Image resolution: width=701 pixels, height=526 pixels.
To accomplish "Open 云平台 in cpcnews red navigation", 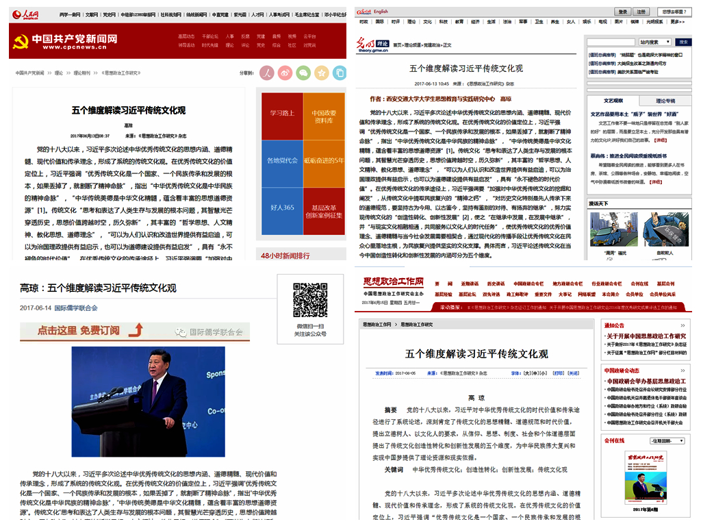I will pos(309,36).
